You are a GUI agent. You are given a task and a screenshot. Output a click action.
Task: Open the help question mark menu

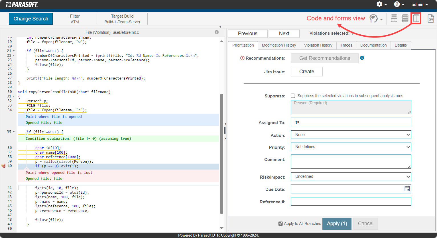point(399,4)
